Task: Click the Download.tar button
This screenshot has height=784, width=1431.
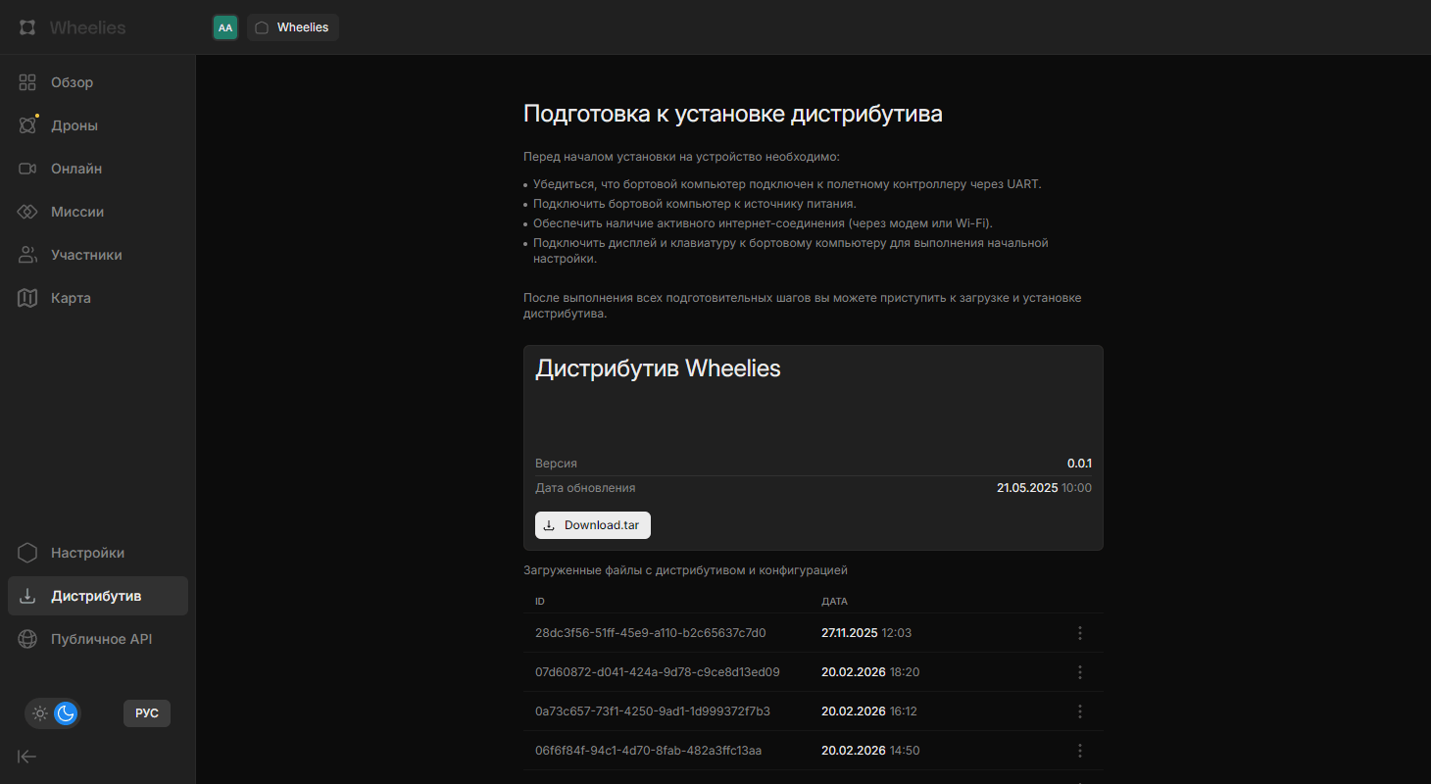Action: [592, 525]
